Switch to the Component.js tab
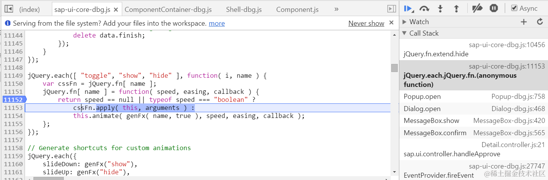 coord(297,9)
